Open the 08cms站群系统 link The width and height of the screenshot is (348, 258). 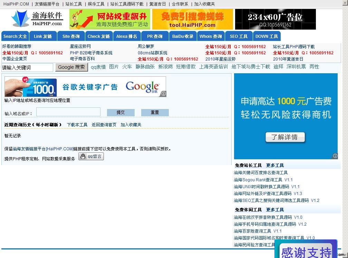(x=153, y=53)
